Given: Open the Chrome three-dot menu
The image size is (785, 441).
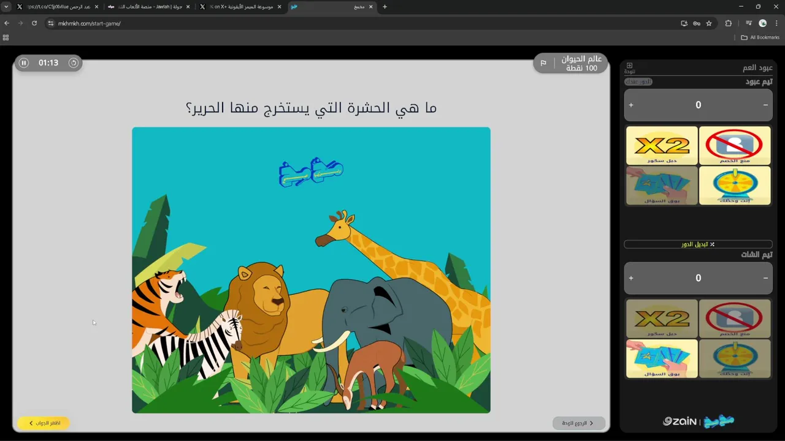Looking at the screenshot, I should pyautogui.click(x=776, y=23).
